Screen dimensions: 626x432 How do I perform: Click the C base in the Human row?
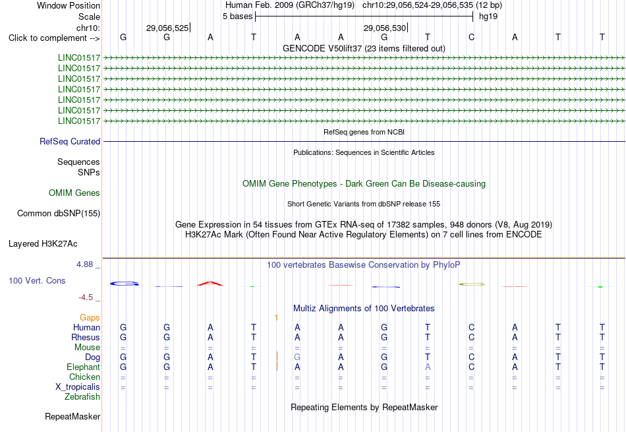[x=472, y=327]
